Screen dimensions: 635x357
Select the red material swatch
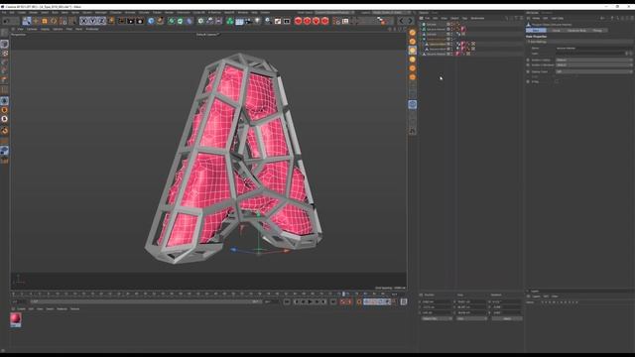[16, 319]
